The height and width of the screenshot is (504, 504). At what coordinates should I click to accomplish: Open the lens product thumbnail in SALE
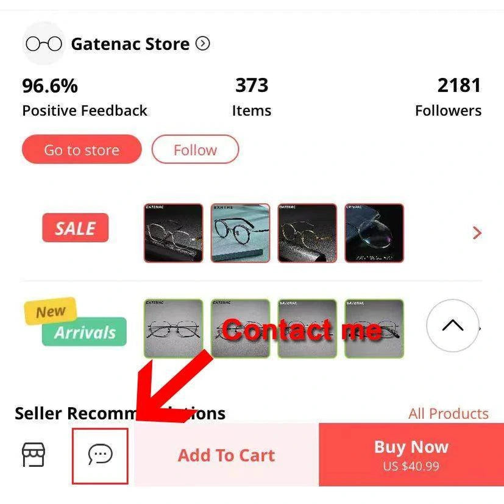[374, 233]
